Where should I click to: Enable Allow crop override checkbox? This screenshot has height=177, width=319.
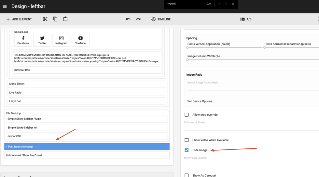click(187, 115)
